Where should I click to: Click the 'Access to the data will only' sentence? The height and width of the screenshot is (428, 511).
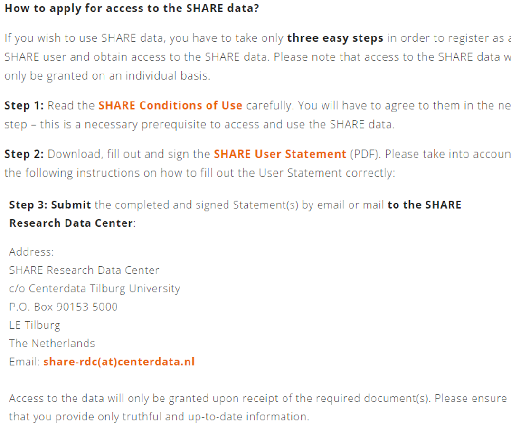pyautogui.click(x=258, y=399)
